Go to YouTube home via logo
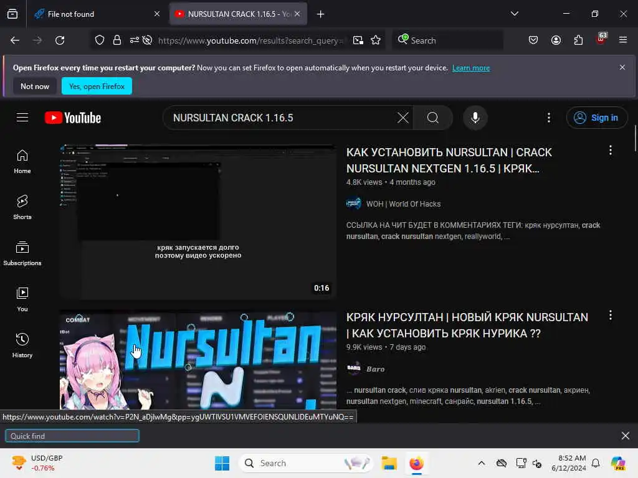638x478 pixels. click(73, 118)
